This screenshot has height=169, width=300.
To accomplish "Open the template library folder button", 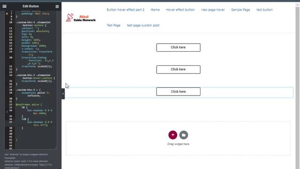I will coord(184,135).
